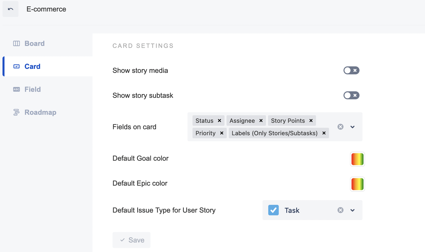This screenshot has height=252, width=425.
Task: Remove the Labels (Only Stories/Subtasks) tag
Action: click(x=324, y=133)
